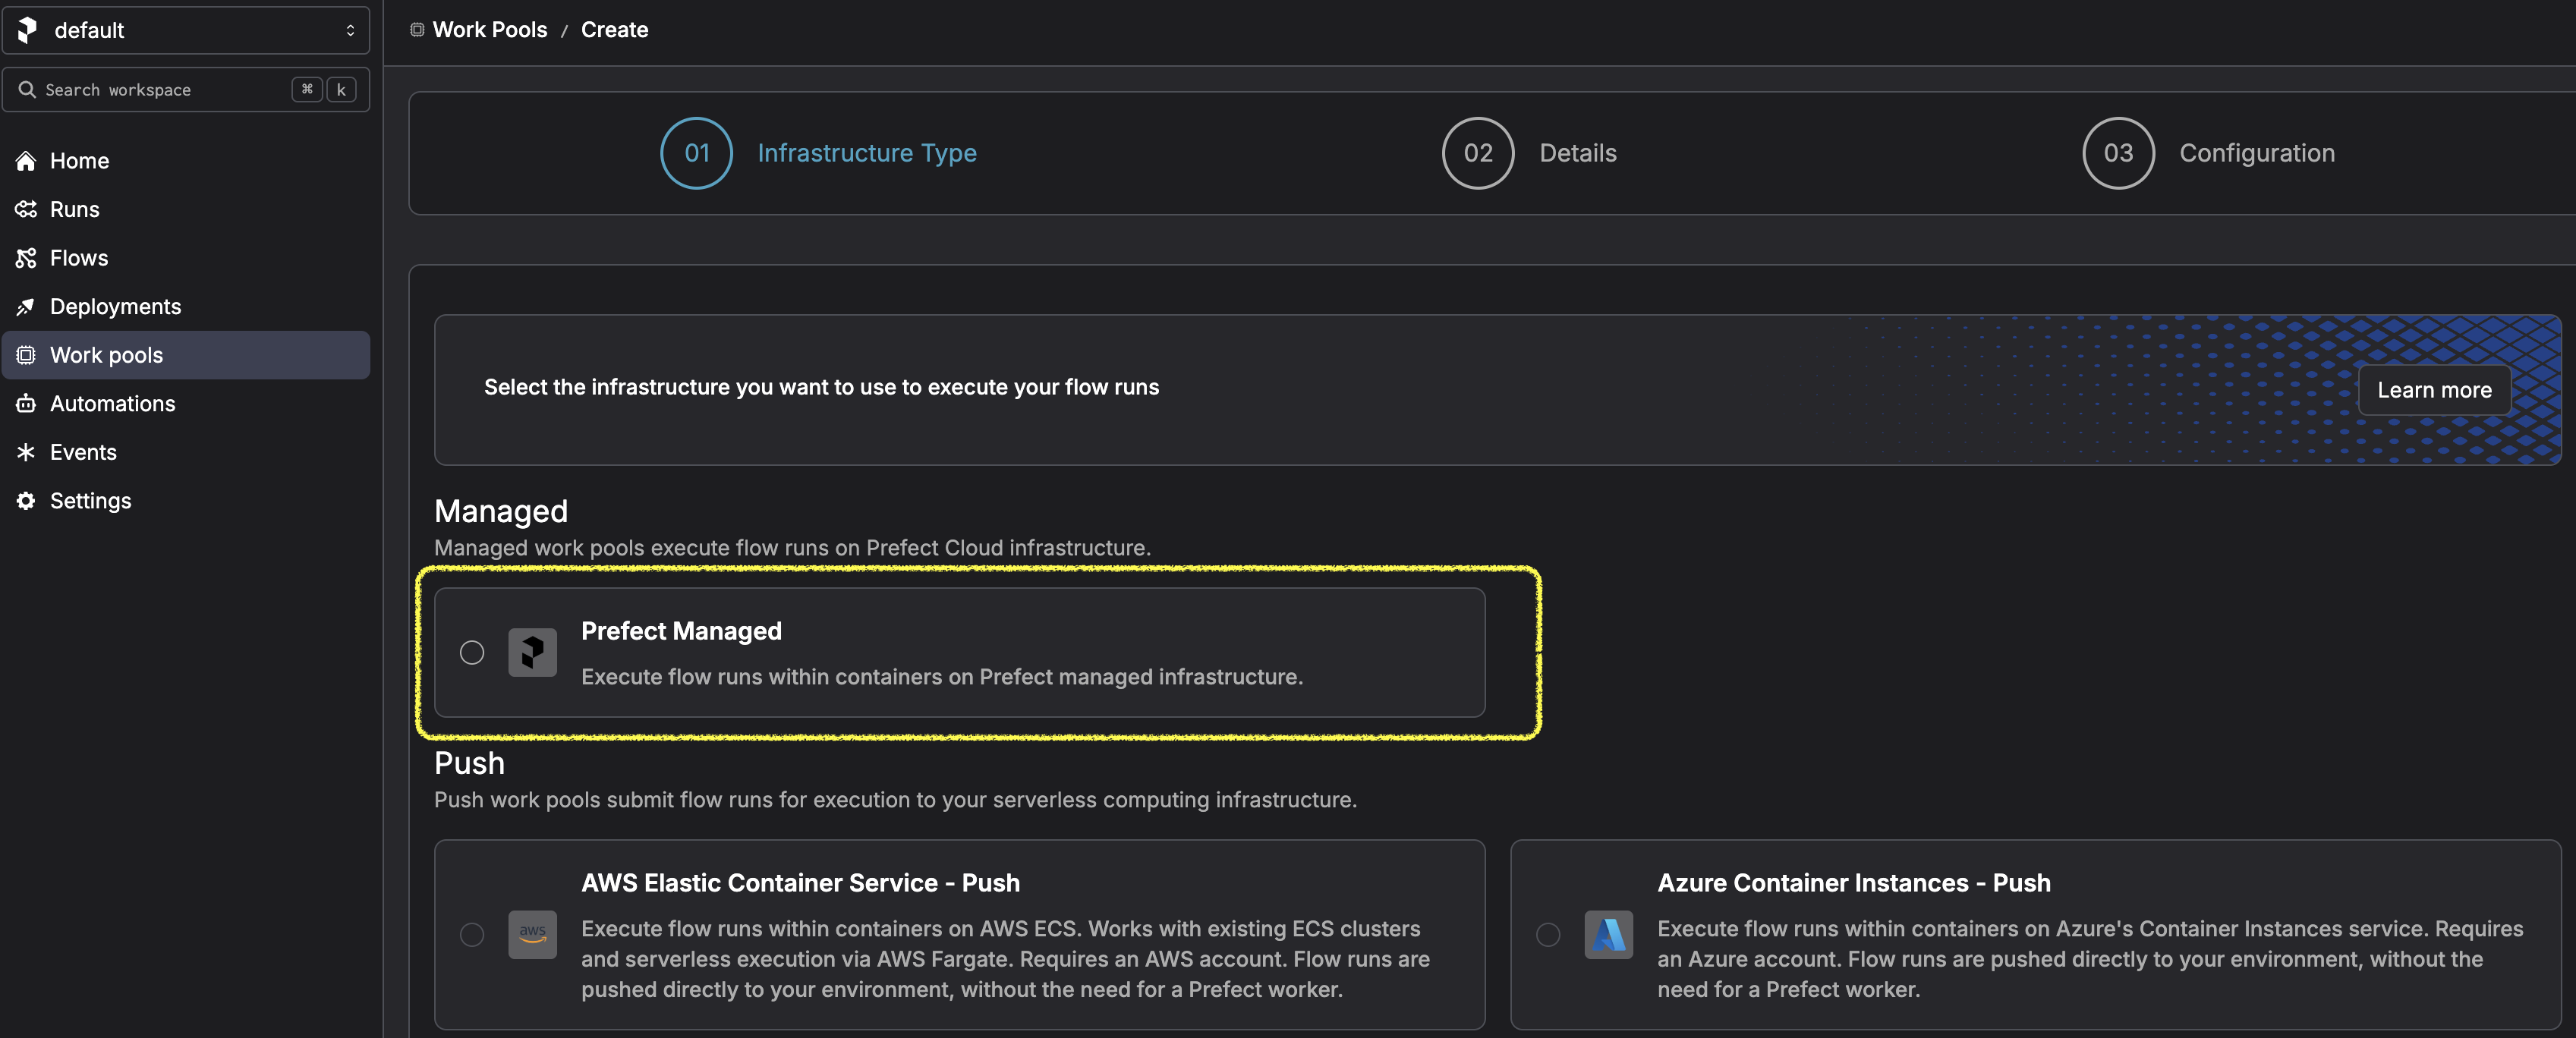Open Work Pools breadcrumb link
This screenshot has height=1038, width=2576.
coord(489,30)
